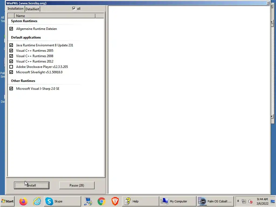Select the 'Allgemeine Runtime Dateien' row text
Viewport: 276px width, 207px height.
tap(36, 29)
